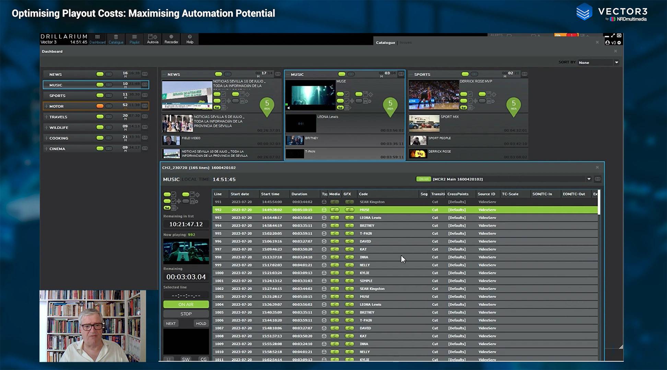667x370 pixels.
Task: Collapse the NEWS channel card
Action: pyautogui.click(x=165, y=74)
